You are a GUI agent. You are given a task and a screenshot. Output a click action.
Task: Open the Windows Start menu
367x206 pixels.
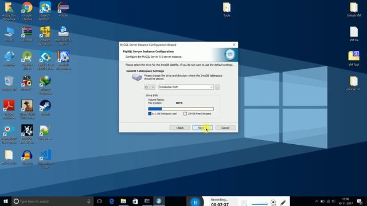coord(6,201)
